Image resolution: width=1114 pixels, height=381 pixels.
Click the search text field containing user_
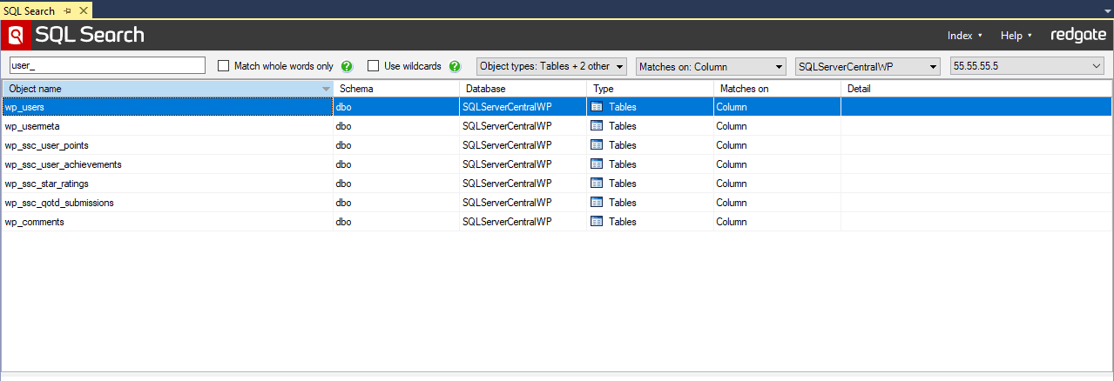108,66
